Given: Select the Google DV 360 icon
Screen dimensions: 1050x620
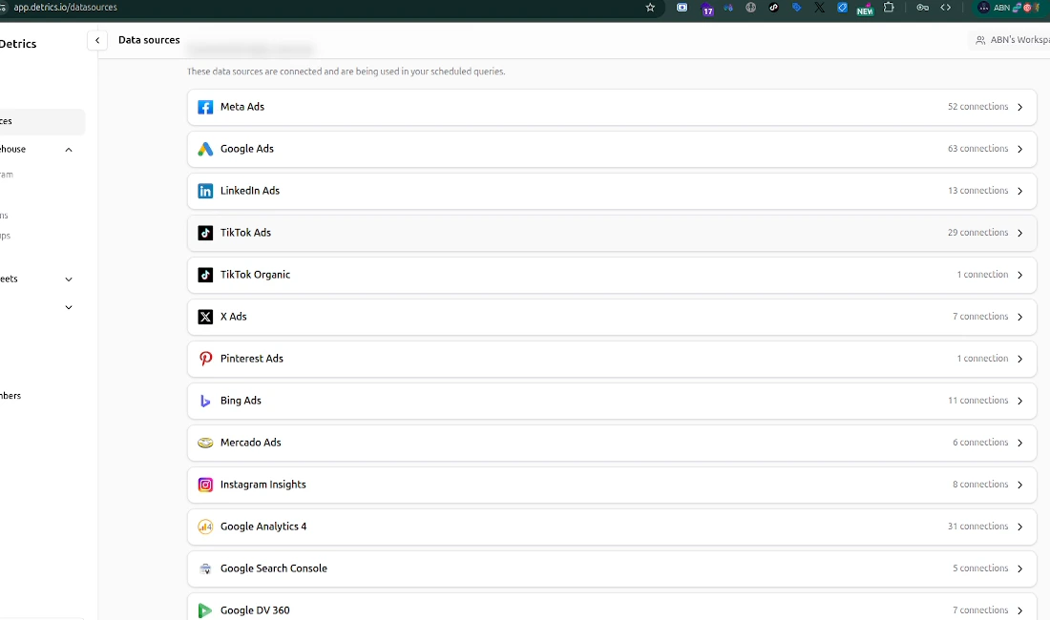Looking at the screenshot, I should pyautogui.click(x=205, y=610).
